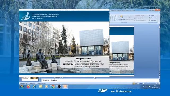Click the volume speaker tray icon
Screen dimensions: 170x96
(x=146, y=87)
